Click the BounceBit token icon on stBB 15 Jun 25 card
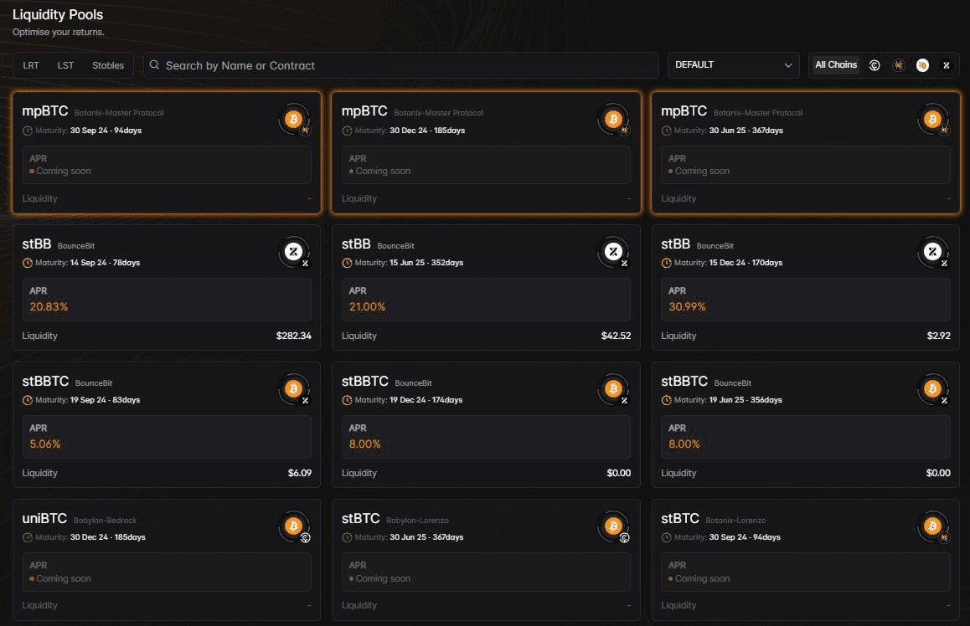This screenshot has width=970, height=626. click(613, 251)
